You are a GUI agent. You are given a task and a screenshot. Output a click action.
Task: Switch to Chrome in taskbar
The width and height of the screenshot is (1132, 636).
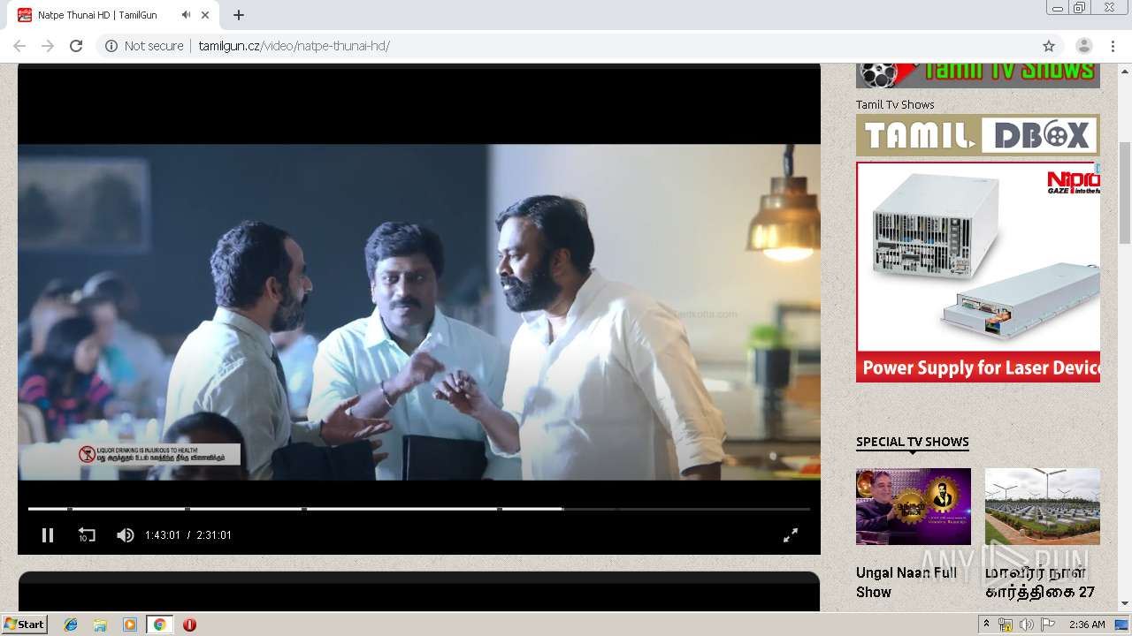(x=159, y=625)
